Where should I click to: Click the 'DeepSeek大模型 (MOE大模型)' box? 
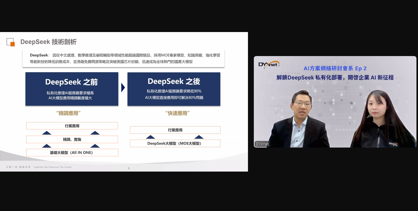[x=175, y=143]
